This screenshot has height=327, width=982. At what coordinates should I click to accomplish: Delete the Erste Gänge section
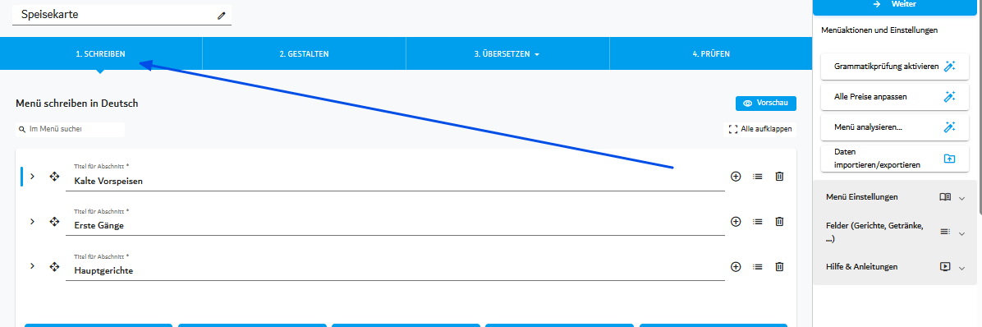779,221
